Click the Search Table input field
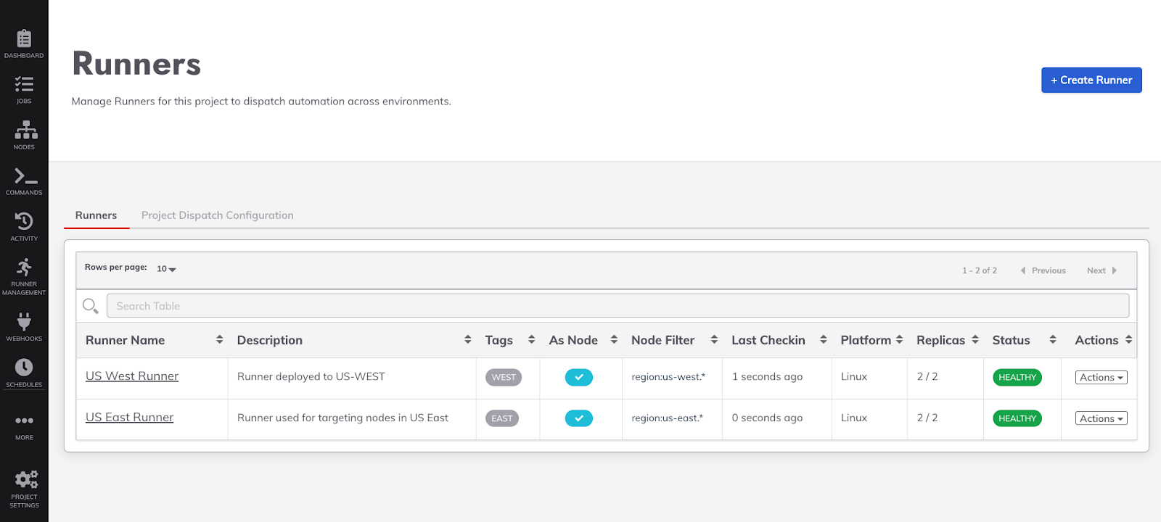Screen dimensions: 1161x522 tap(617, 306)
